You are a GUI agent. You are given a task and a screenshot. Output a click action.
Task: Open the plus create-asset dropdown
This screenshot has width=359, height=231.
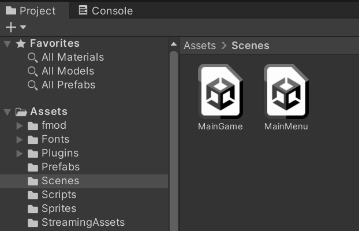[16, 27]
